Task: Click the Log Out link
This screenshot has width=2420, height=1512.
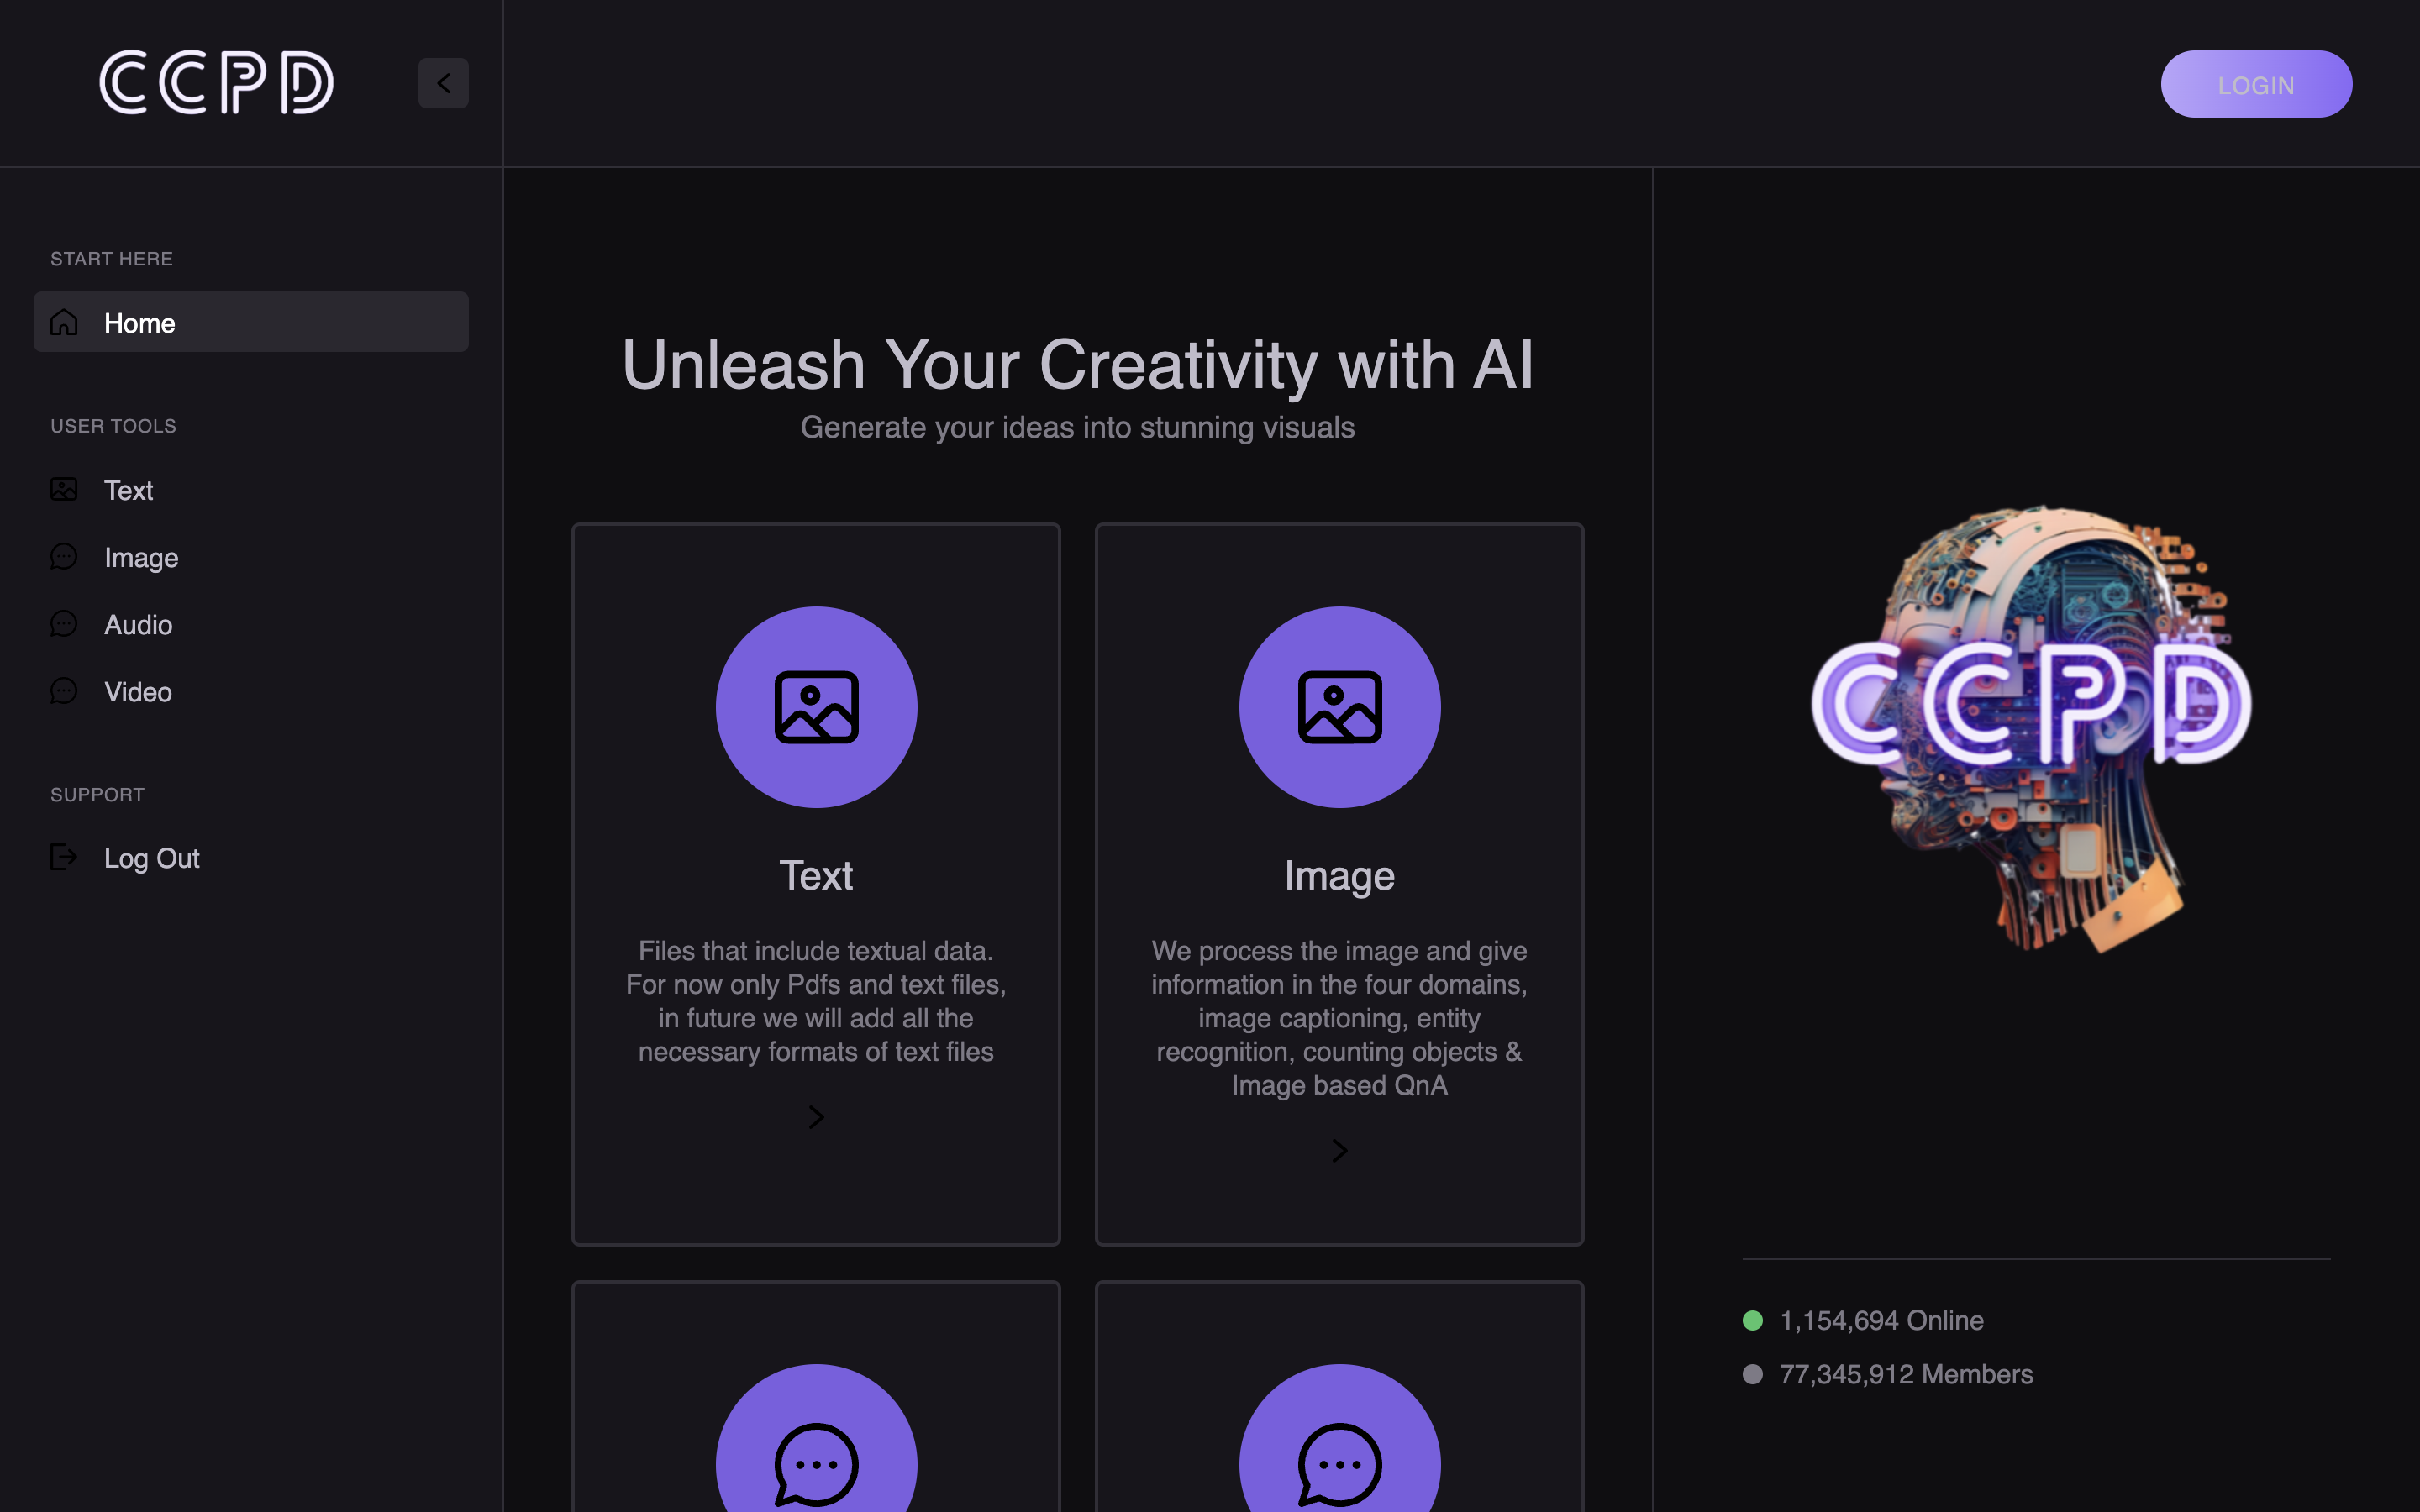Action: pyautogui.click(x=152, y=858)
